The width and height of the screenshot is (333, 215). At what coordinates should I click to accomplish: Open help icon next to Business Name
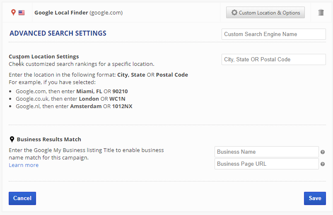point(323,152)
